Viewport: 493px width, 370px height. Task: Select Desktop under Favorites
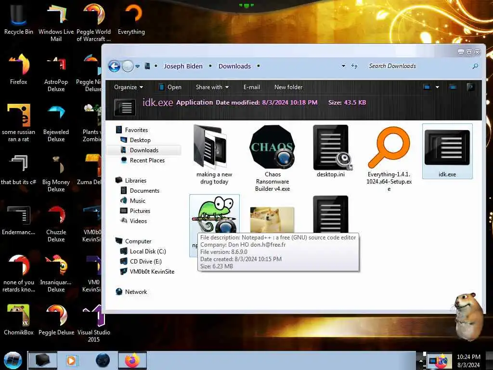coord(136,140)
